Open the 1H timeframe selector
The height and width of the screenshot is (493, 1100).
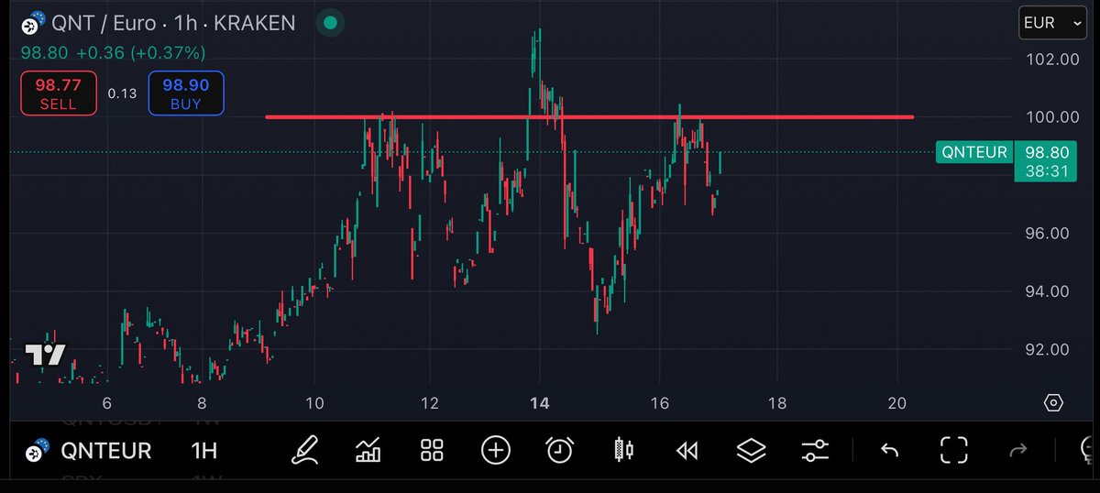pyautogui.click(x=203, y=450)
